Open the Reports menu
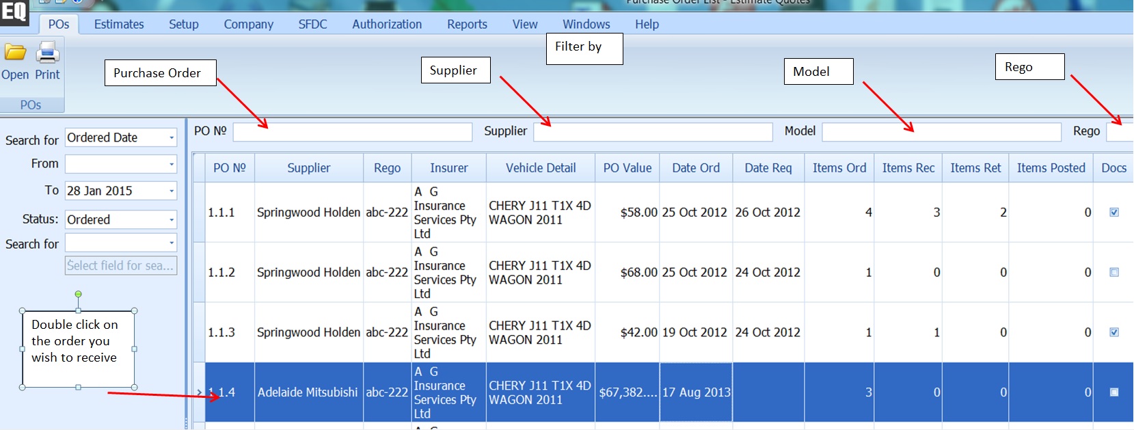This screenshot has width=1134, height=430. (x=468, y=25)
